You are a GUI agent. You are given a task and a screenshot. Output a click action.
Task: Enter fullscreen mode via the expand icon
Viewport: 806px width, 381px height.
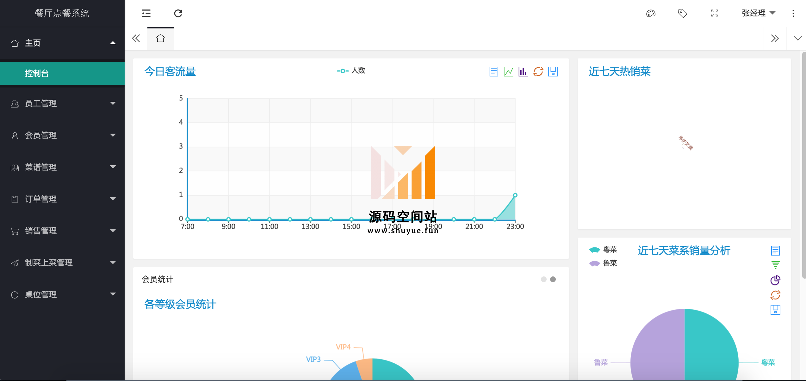point(715,13)
